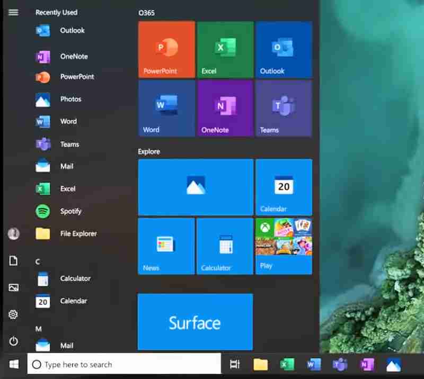
Task: Launch Photos from the taskbar
Action: click(393, 364)
